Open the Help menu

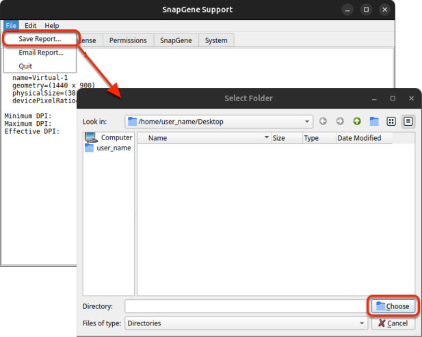pos(52,25)
